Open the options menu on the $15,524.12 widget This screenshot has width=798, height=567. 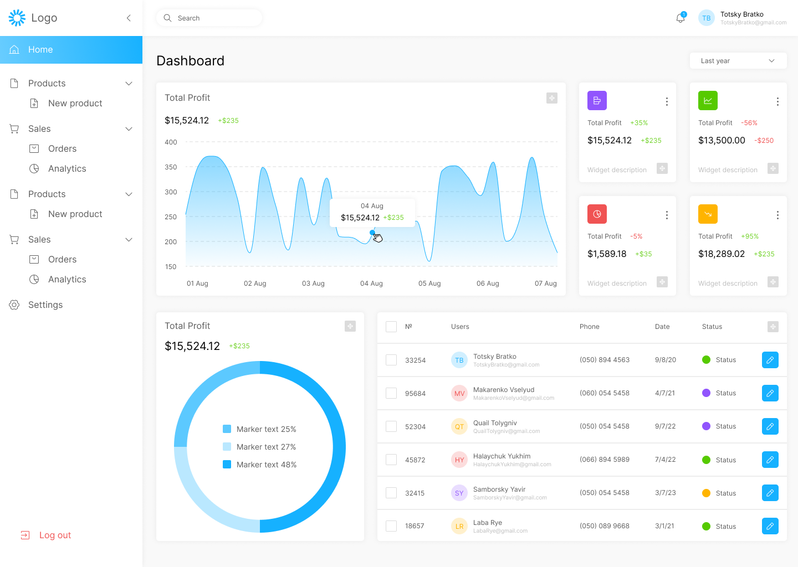point(667,101)
